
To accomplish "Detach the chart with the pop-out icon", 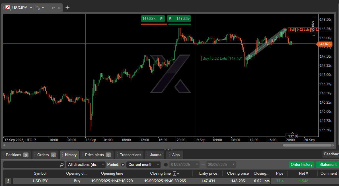I will 53,8.
